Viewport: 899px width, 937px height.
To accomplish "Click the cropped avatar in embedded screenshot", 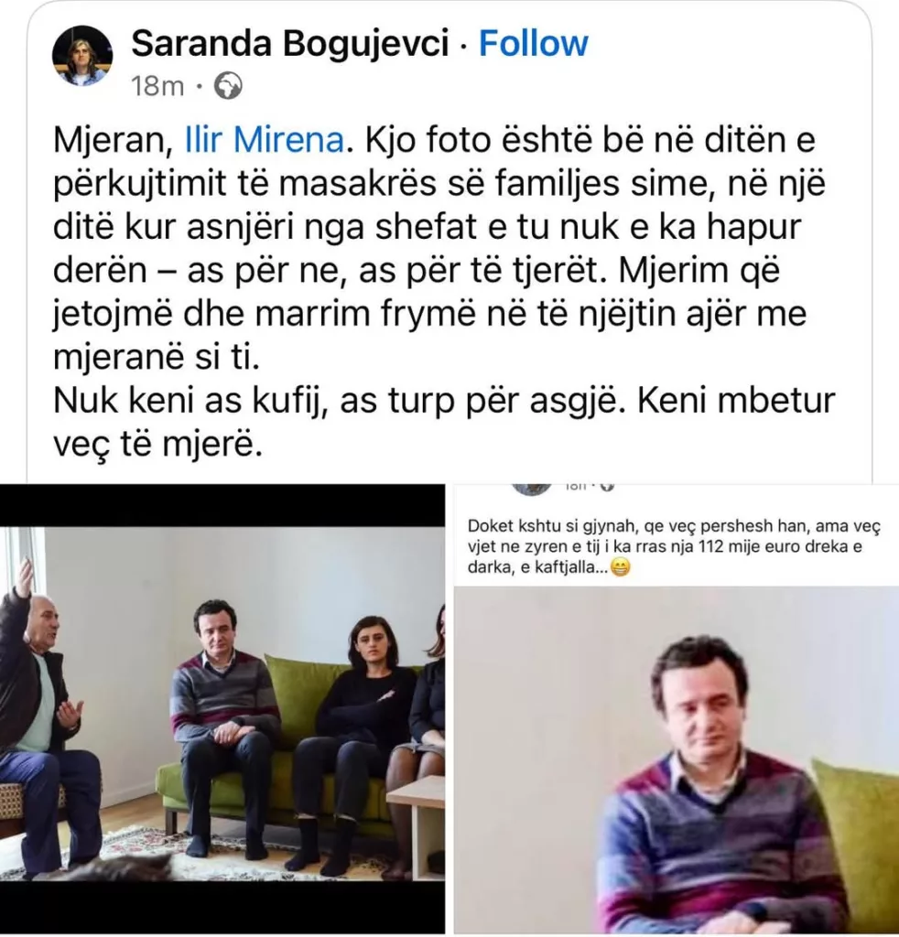I will click(532, 489).
